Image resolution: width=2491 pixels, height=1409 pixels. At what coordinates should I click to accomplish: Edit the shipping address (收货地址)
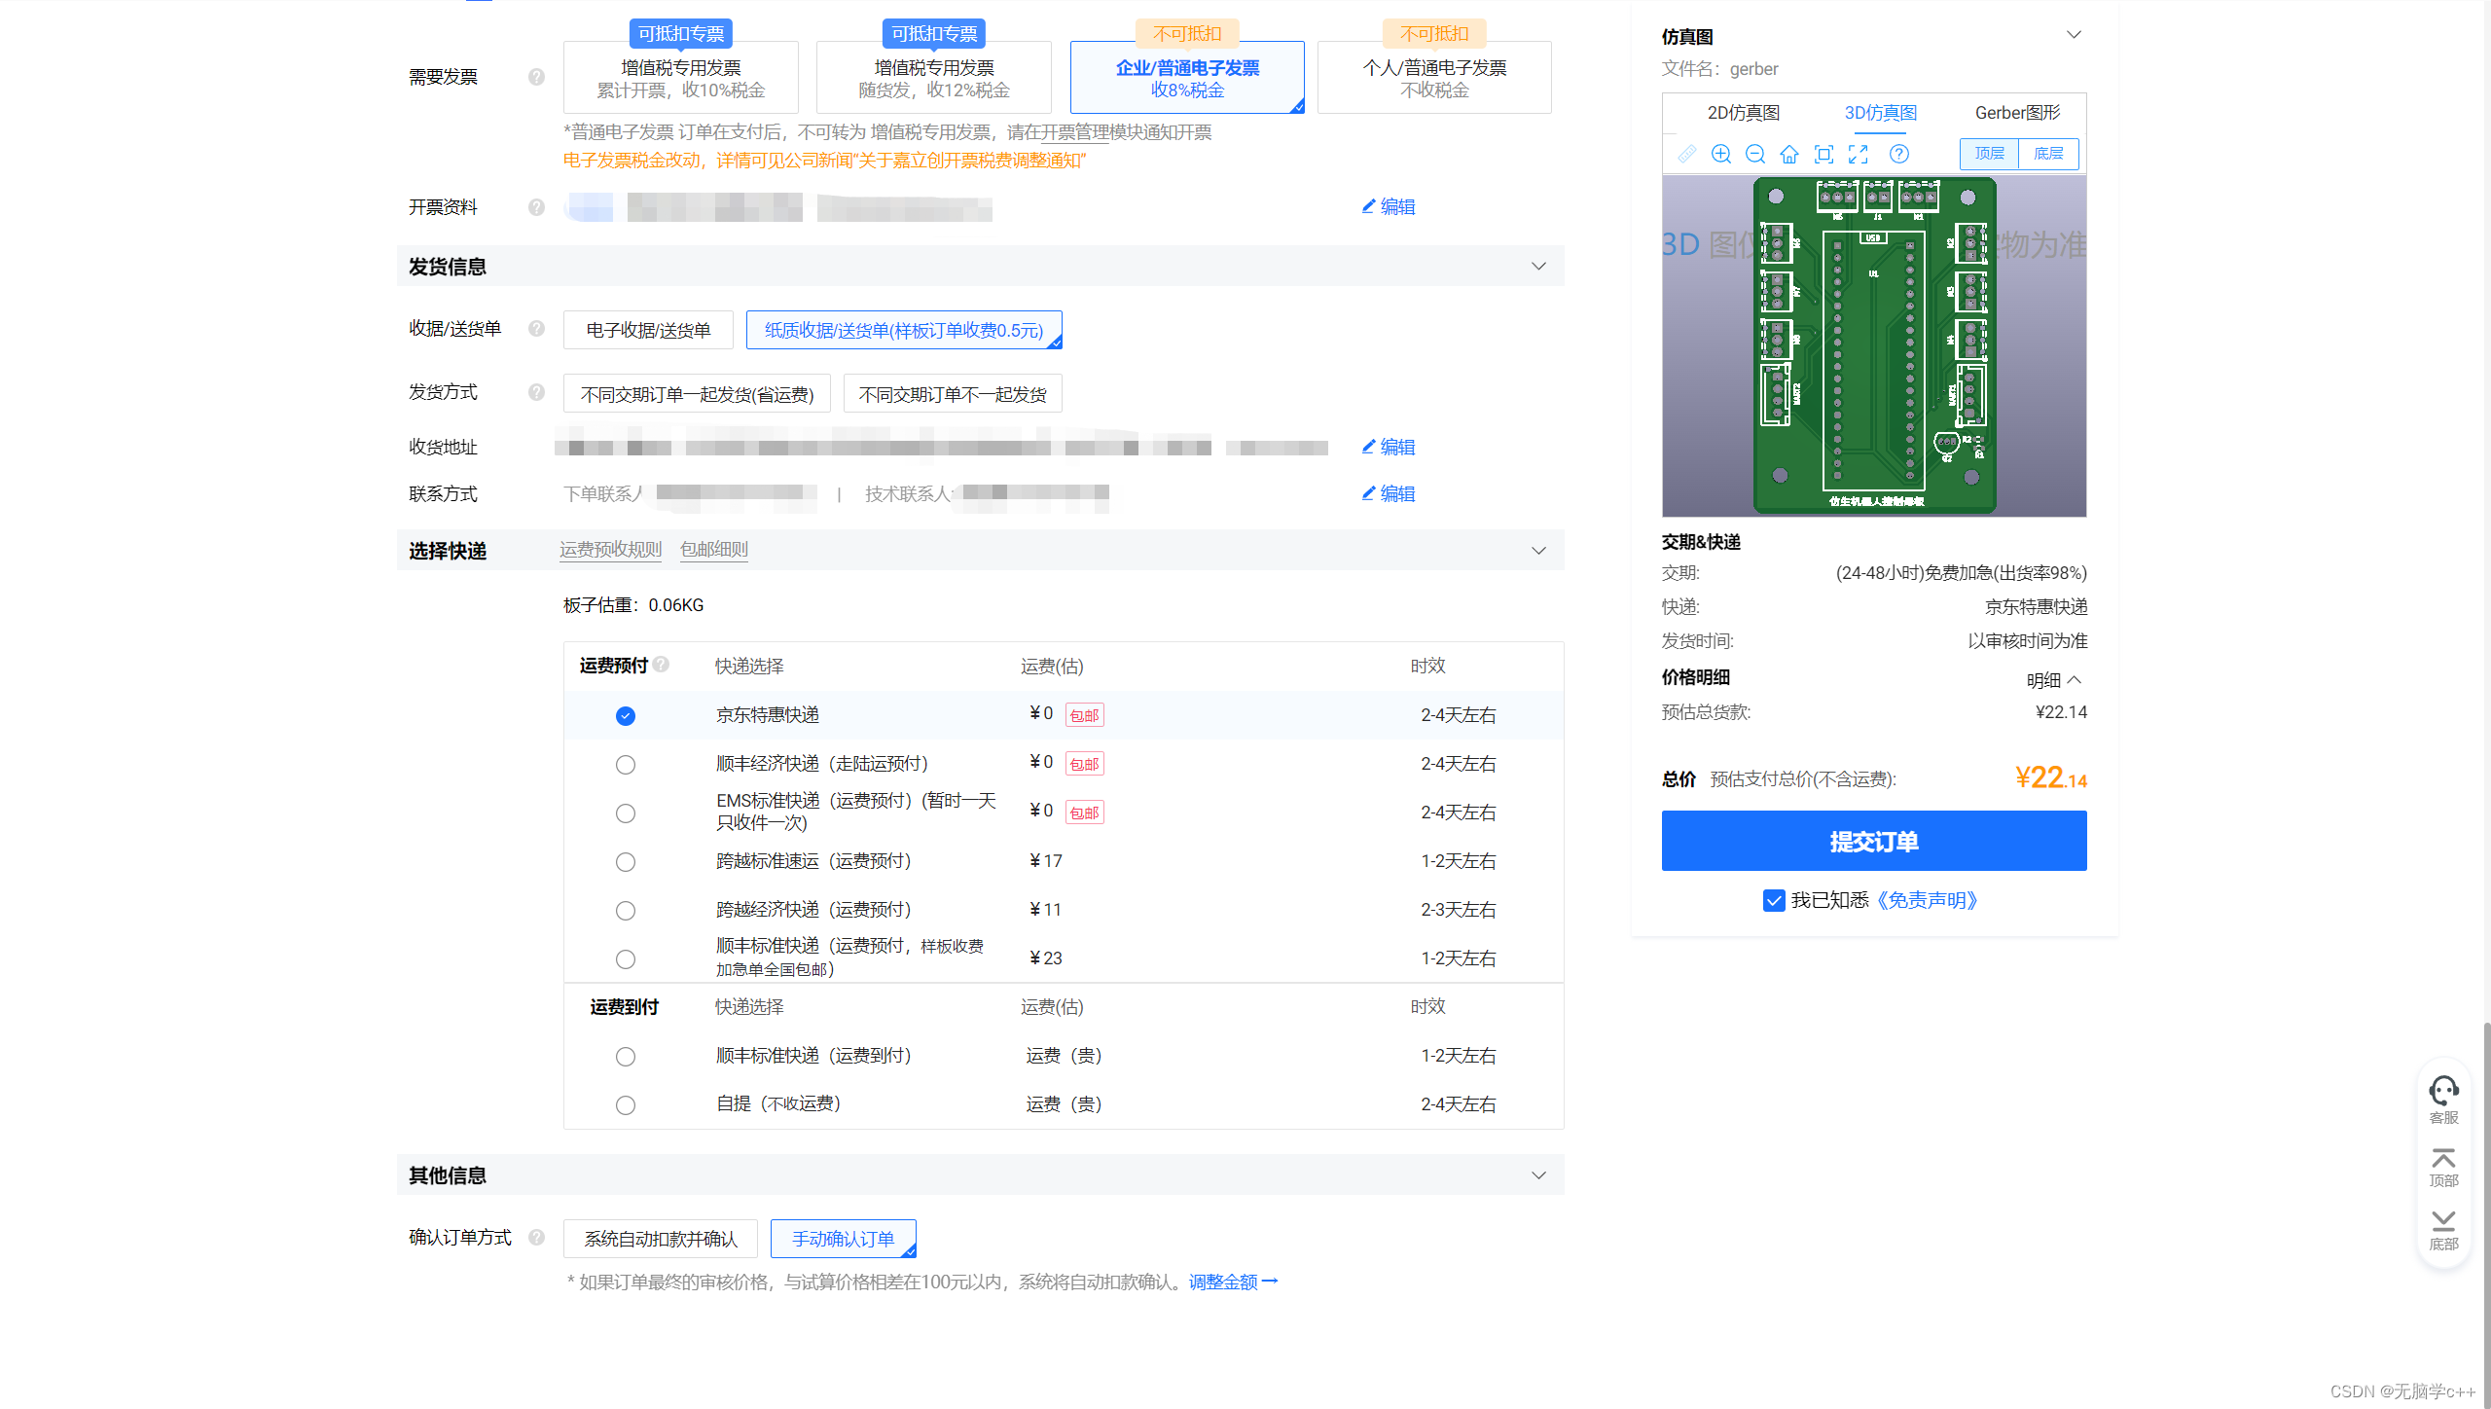point(1389,447)
